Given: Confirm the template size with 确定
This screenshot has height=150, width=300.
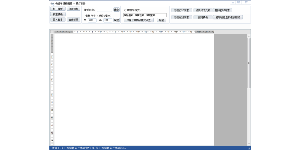Looking at the screenshot, I should 116,20.
